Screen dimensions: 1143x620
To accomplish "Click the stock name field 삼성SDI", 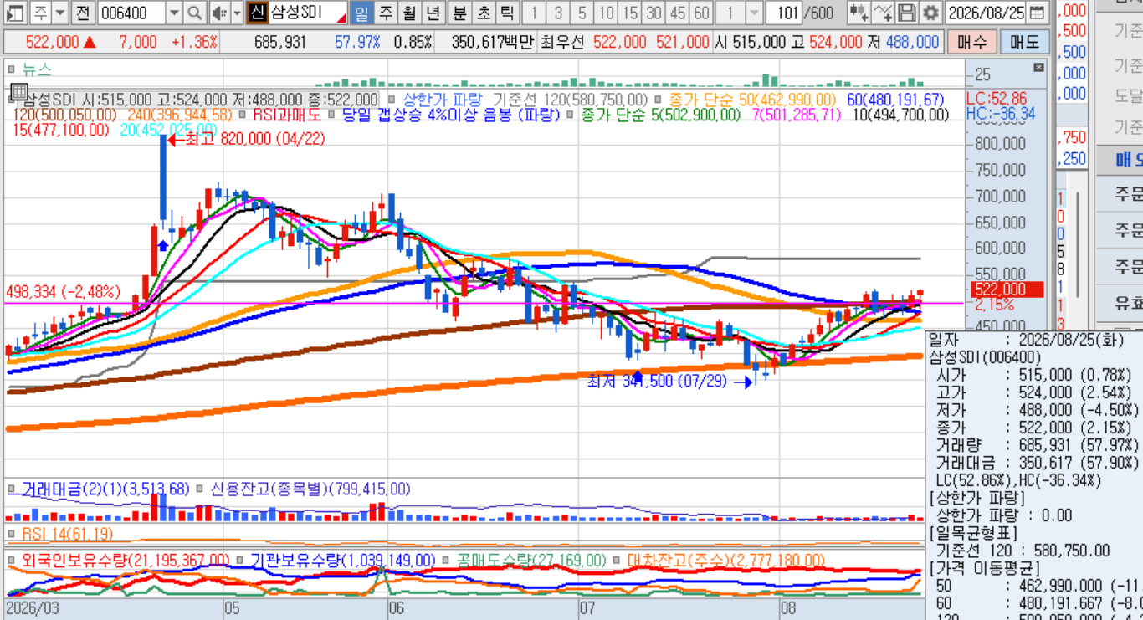I will click(x=307, y=13).
